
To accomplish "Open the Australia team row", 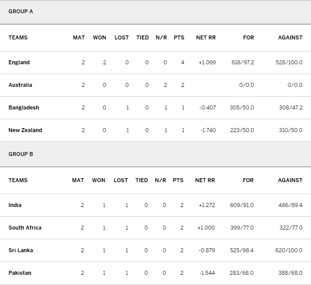I will point(20,85).
